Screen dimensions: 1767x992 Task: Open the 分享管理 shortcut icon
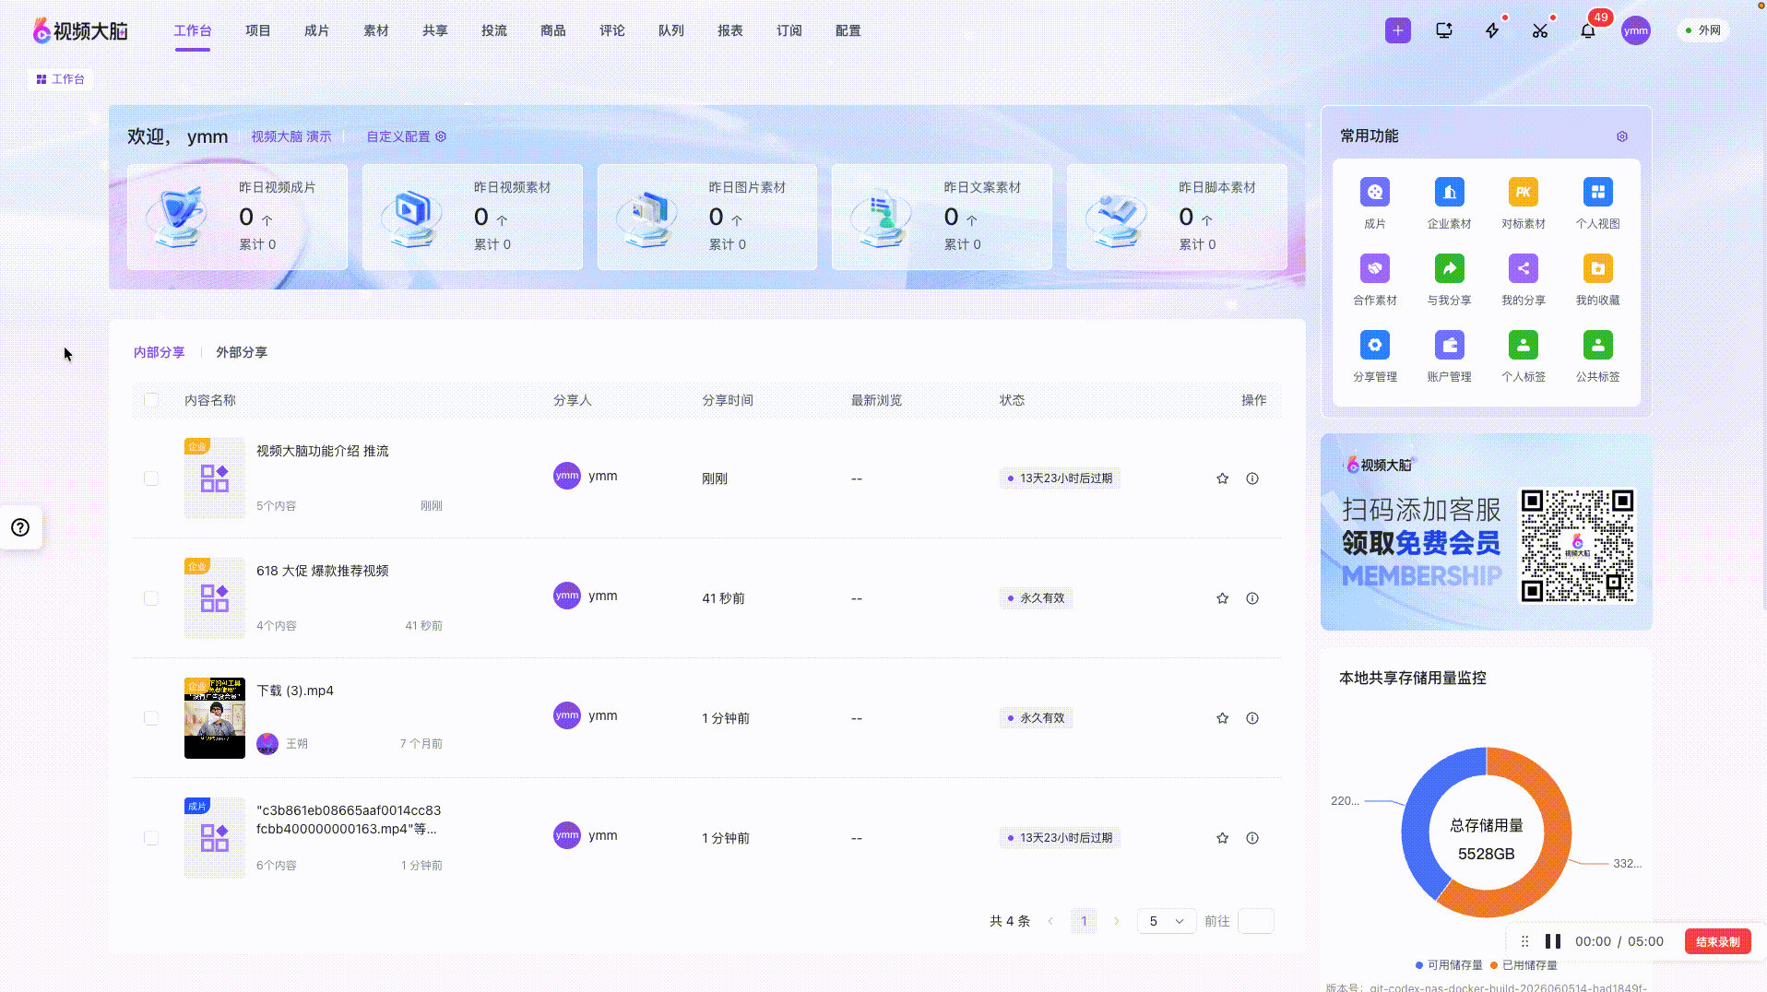pos(1374,345)
